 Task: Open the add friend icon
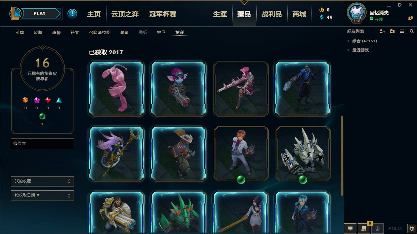(382, 31)
